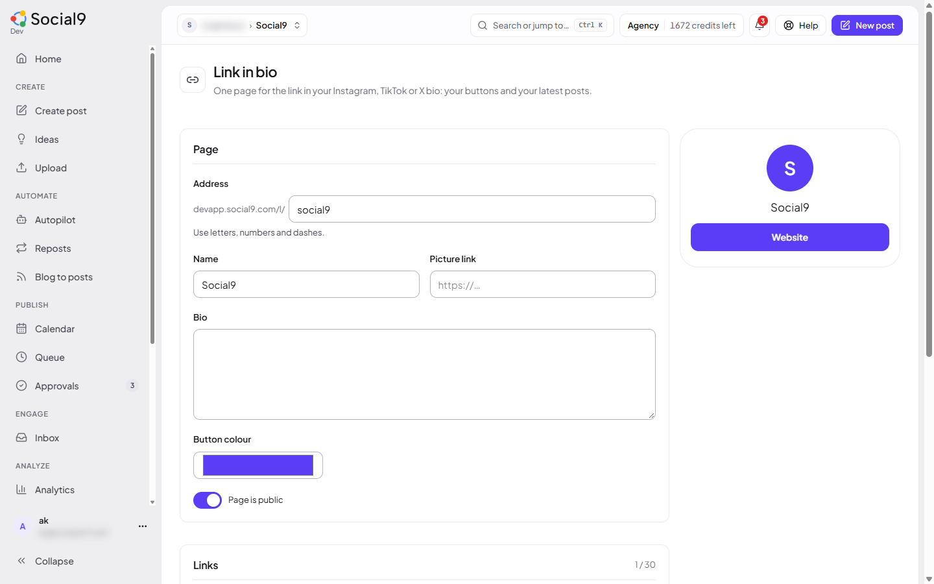Click the Blog to posts feed icon

click(x=21, y=276)
